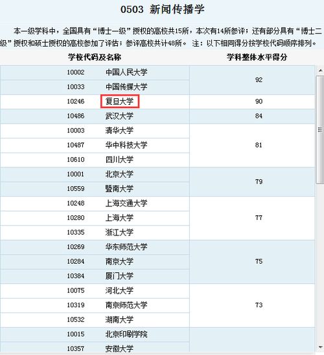Click school code 10075
This screenshot has height=355, width=324.
76,290
